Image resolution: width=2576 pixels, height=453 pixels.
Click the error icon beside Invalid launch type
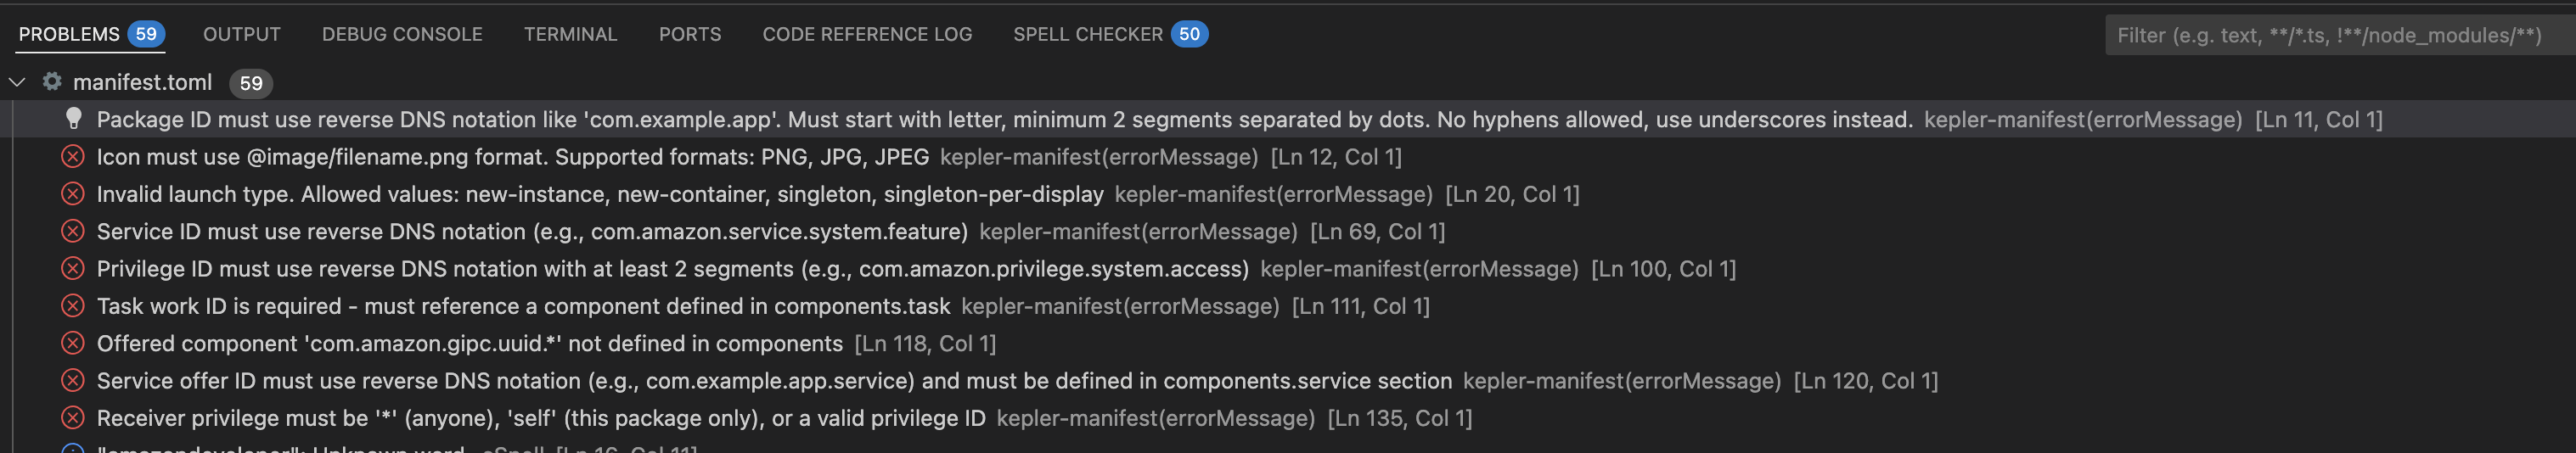73,194
